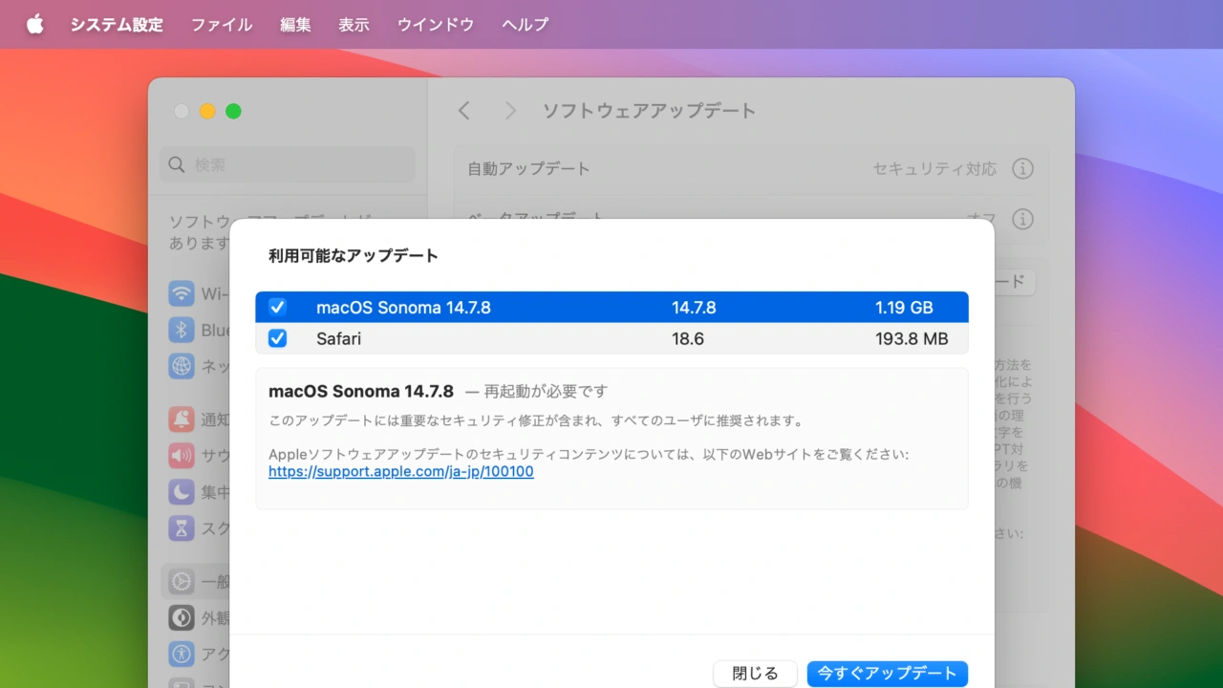
Task: Open アクセシビリティ (Accessibility) settings
Action: (x=182, y=654)
